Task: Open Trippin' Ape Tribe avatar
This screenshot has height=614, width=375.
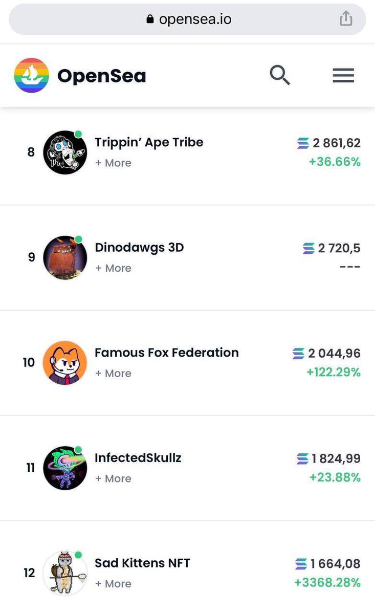Action: pos(64,152)
